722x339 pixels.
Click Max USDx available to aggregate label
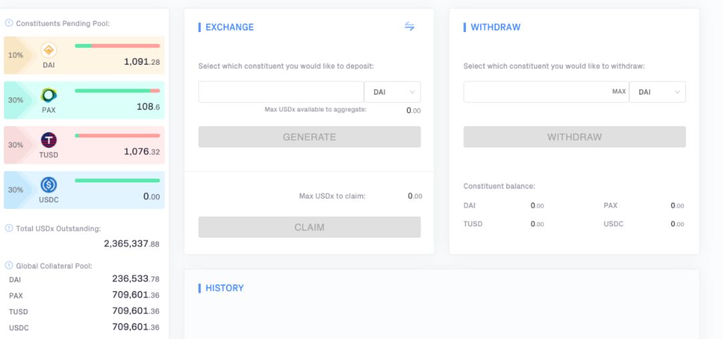pyautogui.click(x=316, y=109)
